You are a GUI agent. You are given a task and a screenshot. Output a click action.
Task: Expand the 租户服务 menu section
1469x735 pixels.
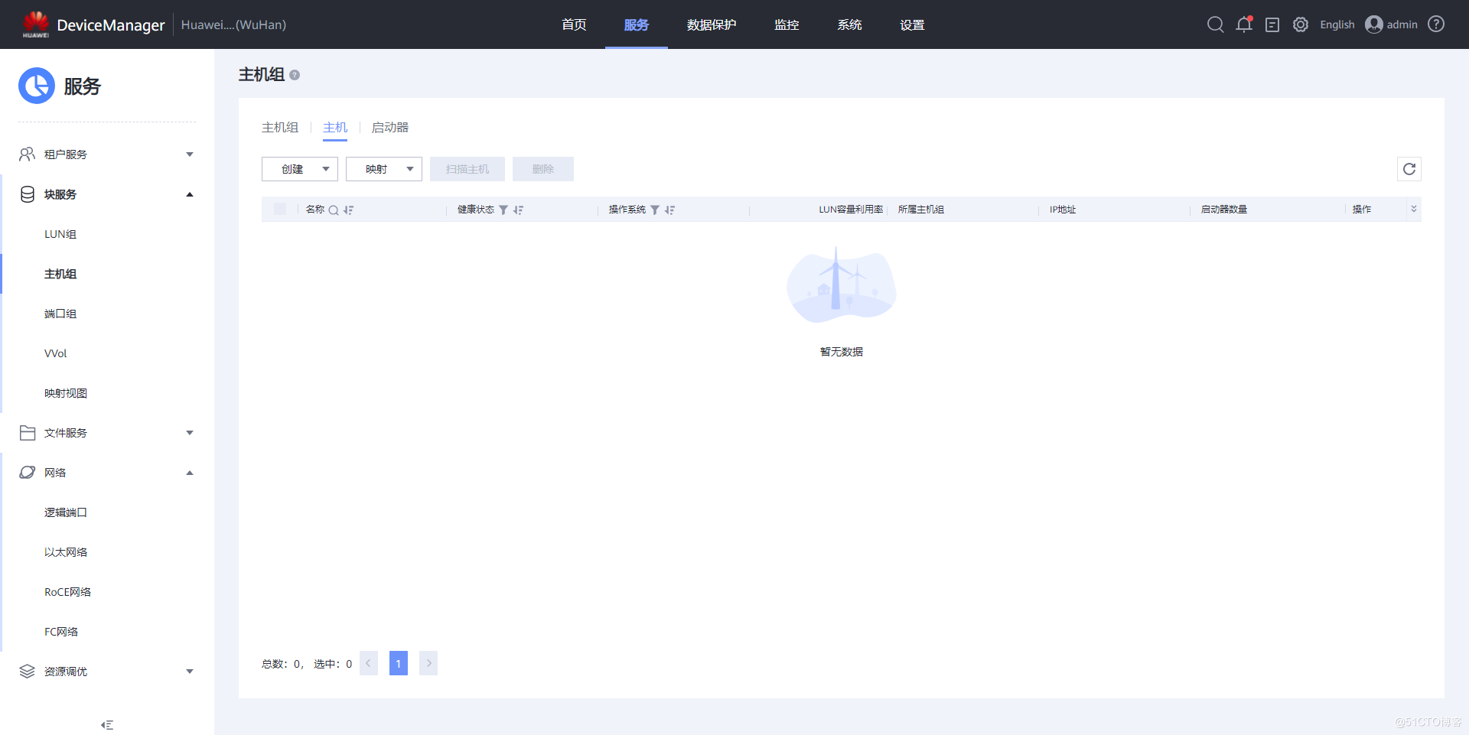point(107,154)
